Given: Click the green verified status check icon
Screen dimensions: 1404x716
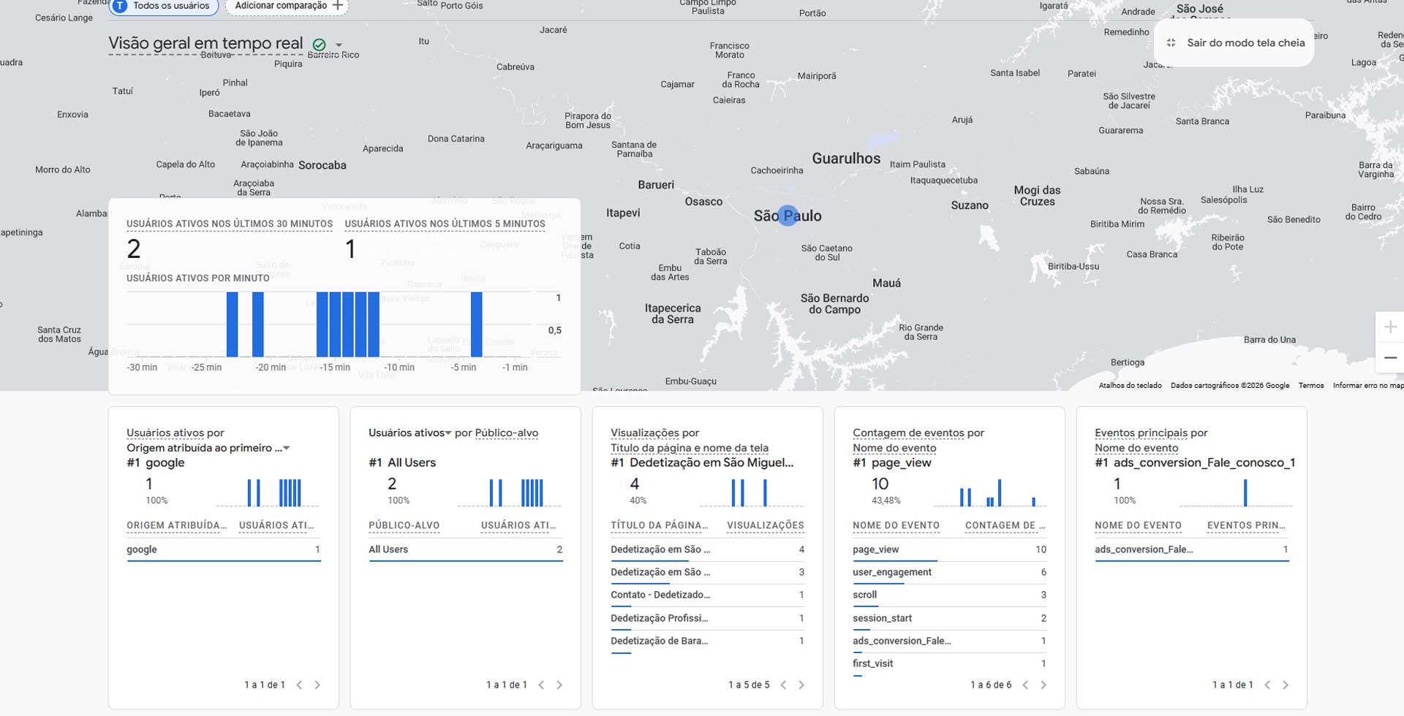Looking at the screenshot, I should (319, 45).
